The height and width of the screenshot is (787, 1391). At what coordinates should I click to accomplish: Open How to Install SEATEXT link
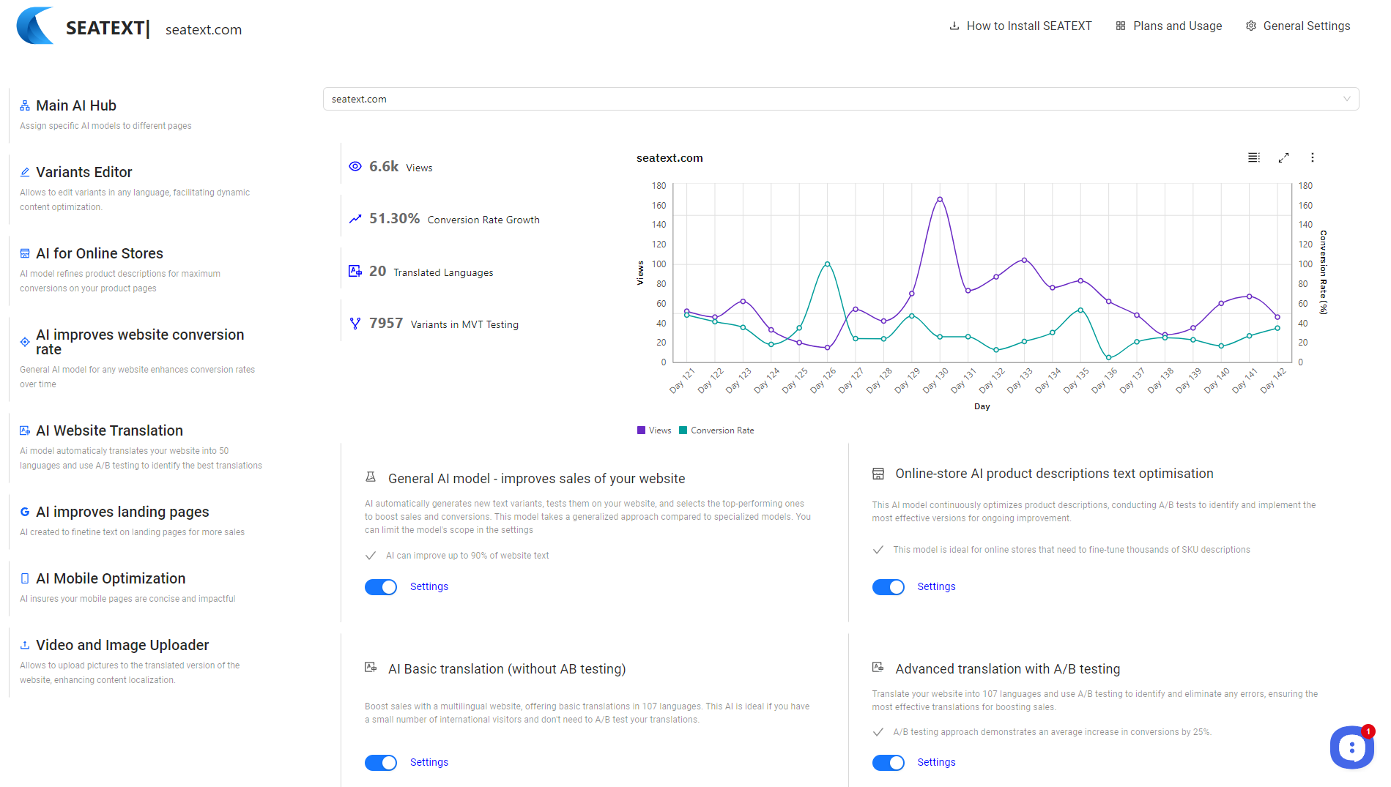(x=1029, y=26)
